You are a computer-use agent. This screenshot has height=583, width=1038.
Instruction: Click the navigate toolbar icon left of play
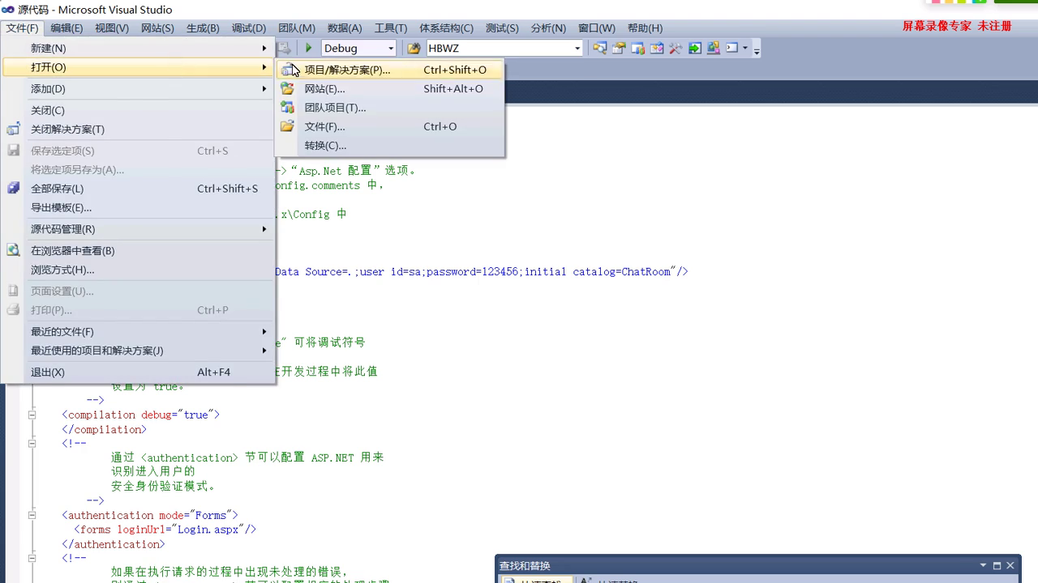[284, 49]
